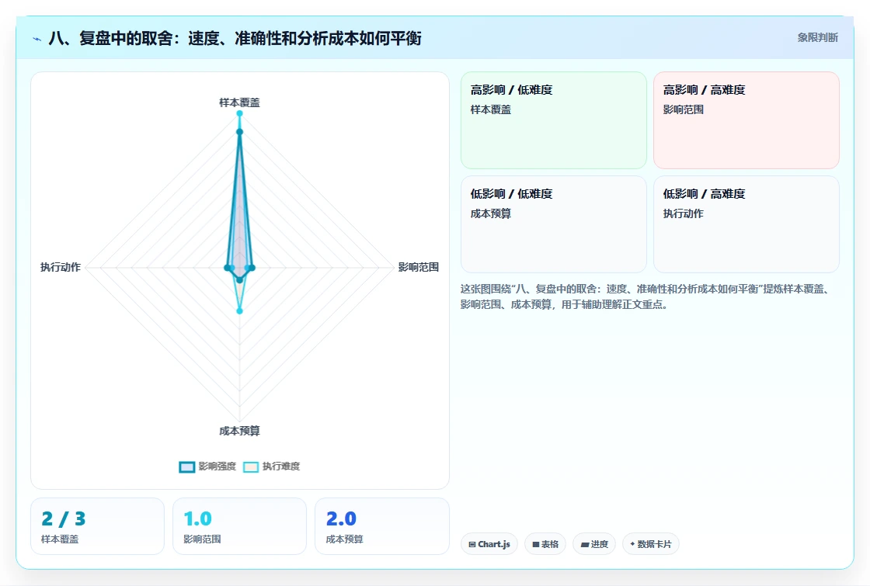The image size is (870, 586).
Task: Click the lightning icon beside the section title
Action: (37, 40)
